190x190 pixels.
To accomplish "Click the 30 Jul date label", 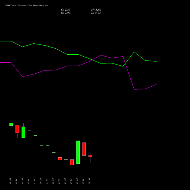I will point(89,181).
